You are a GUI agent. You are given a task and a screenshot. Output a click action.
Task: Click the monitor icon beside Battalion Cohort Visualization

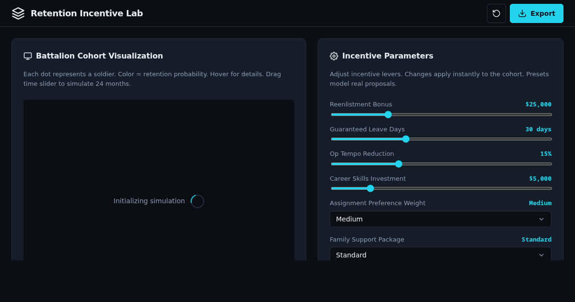click(x=28, y=56)
